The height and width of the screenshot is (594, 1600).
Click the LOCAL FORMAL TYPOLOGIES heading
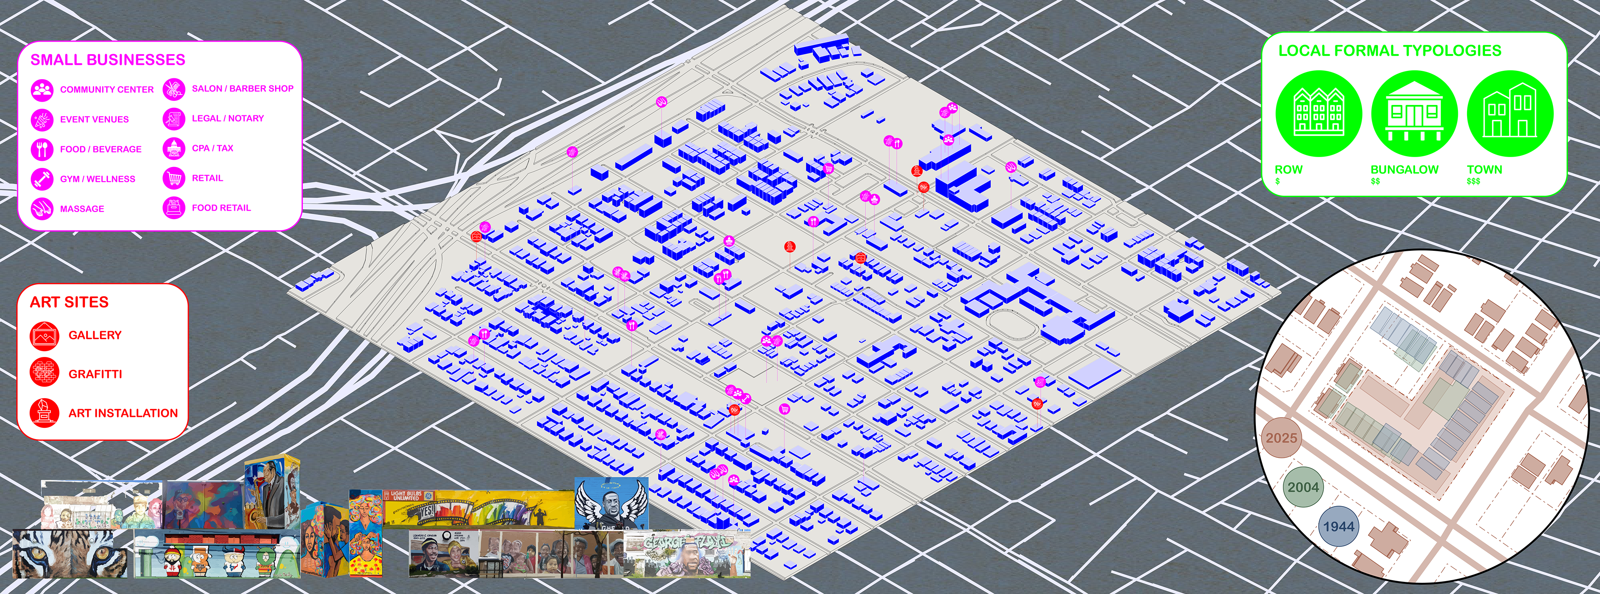click(1390, 51)
